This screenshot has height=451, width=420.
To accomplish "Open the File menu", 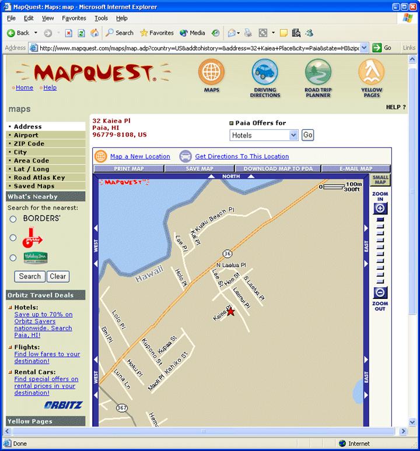I will pyautogui.click(x=11, y=18).
